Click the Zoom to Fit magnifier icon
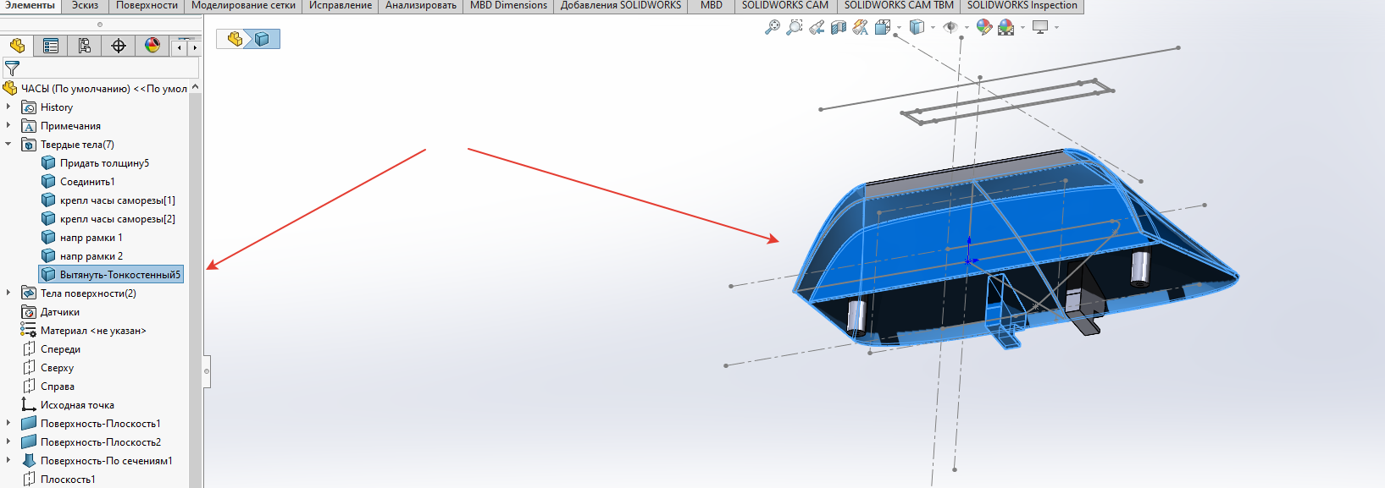 coord(772,27)
